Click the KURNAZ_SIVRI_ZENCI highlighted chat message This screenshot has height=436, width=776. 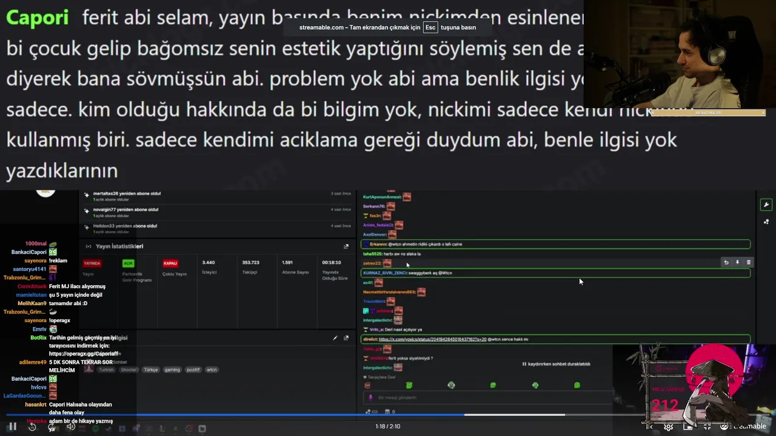[x=555, y=273]
